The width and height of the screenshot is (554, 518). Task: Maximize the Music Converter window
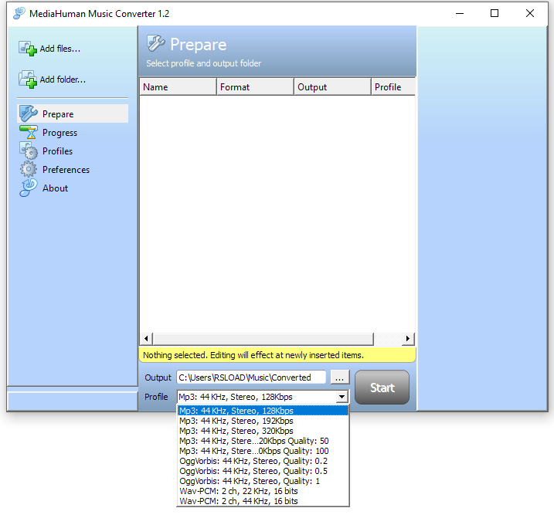pyautogui.click(x=495, y=13)
